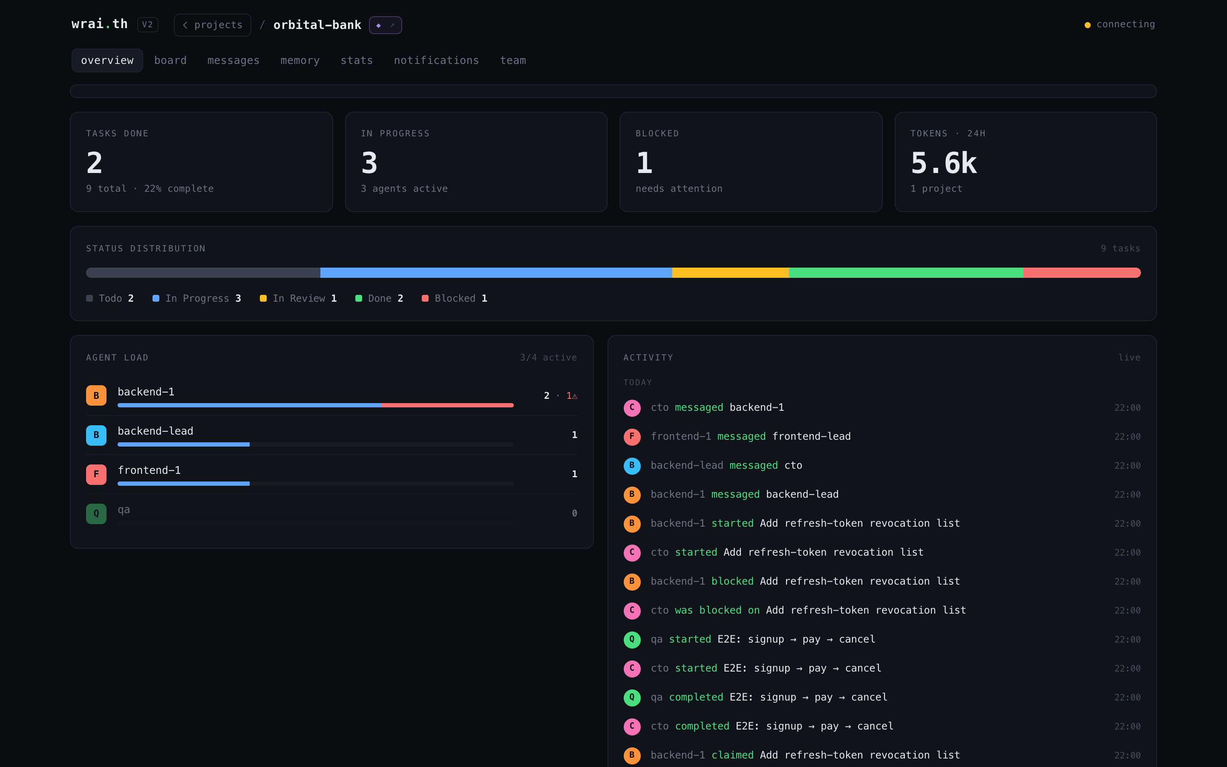Click the green Done segment of the status bar
The image size is (1227, 767).
pos(906,273)
